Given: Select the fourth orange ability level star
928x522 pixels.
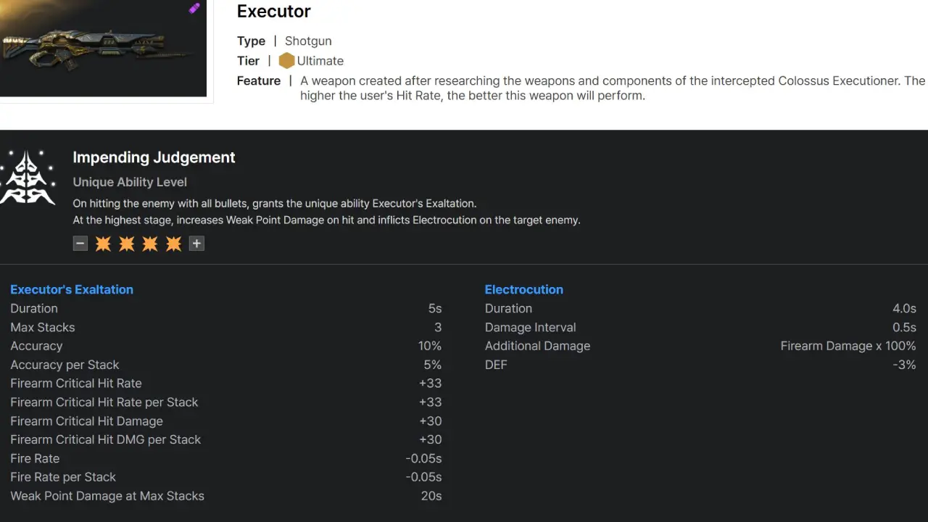Looking at the screenshot, I should click(x=173, y=244).
